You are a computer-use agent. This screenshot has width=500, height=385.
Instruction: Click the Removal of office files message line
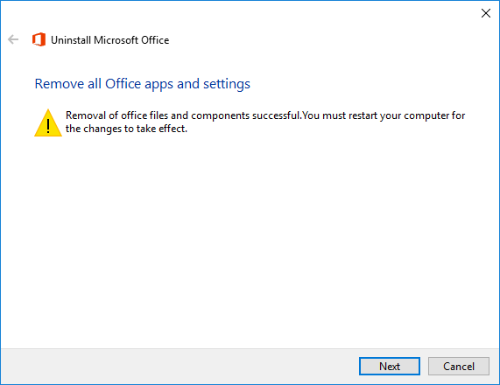pyautogui.click(x=265, y=115)
